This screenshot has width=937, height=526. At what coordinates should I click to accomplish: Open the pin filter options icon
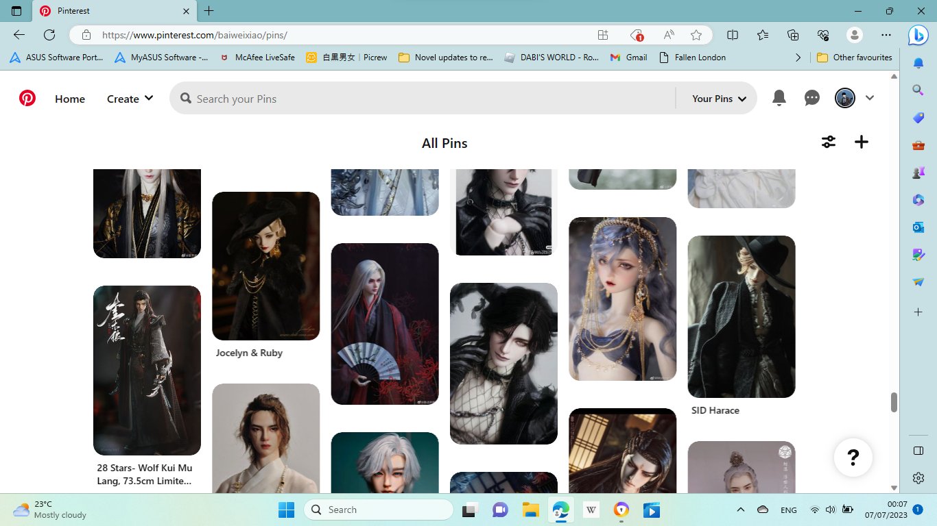point(829,142)
